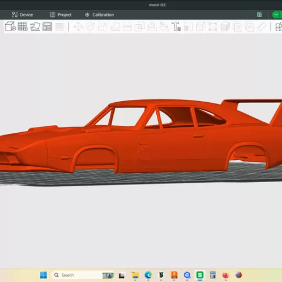Viewport: 282px width, 282px height.
Task: Click the Assembly view icon at toolbar end
Action: (x=279, y=26)
